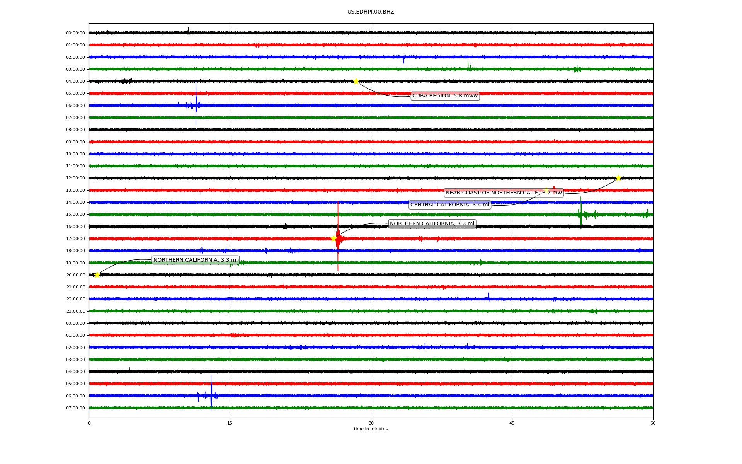Screen dimensions: 742x464
Task: Click the CENTRAL CALIFORNIA, 3.4 ml label
Action: [x=449, y=205]
